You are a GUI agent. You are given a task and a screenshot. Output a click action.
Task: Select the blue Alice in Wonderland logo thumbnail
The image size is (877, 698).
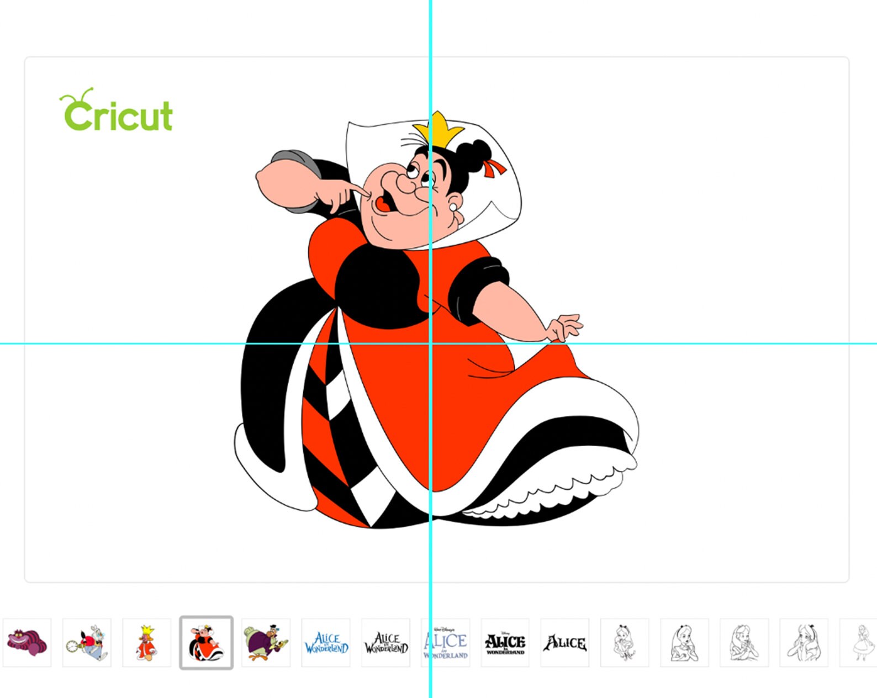click(326, 643)
